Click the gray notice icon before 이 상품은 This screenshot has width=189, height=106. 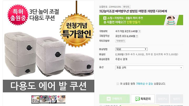point(118,84)
